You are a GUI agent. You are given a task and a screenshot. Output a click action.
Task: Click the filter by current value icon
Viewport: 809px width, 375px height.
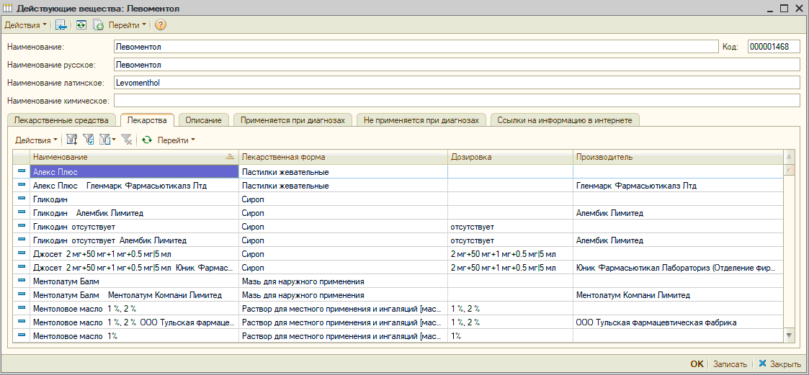click(x=89, y=140)
